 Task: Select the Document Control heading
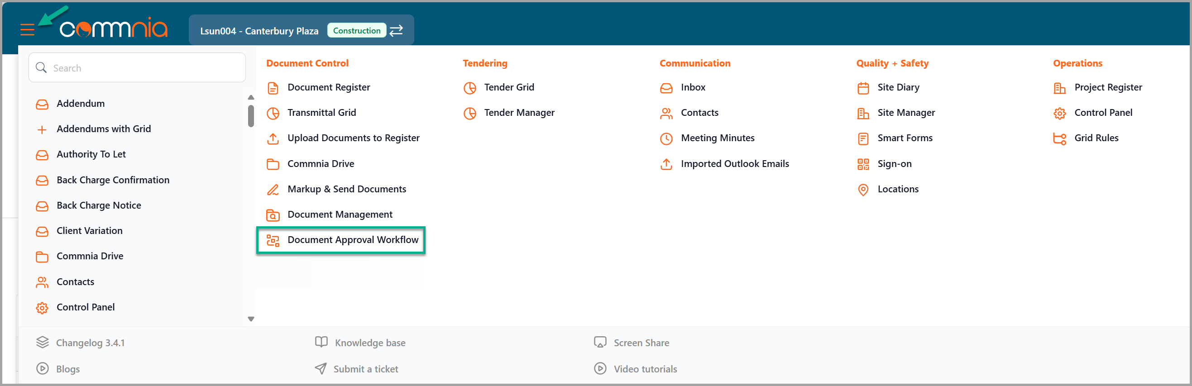tap(307, 63)
